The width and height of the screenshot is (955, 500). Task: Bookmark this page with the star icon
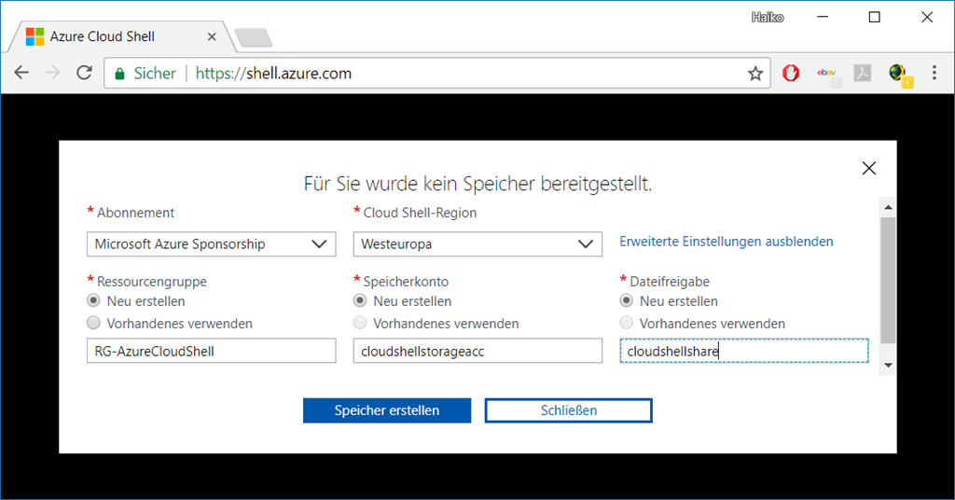tap(755, 73)
